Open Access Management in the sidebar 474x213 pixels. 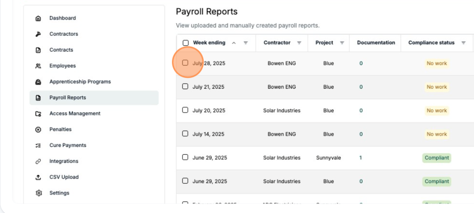75,114
